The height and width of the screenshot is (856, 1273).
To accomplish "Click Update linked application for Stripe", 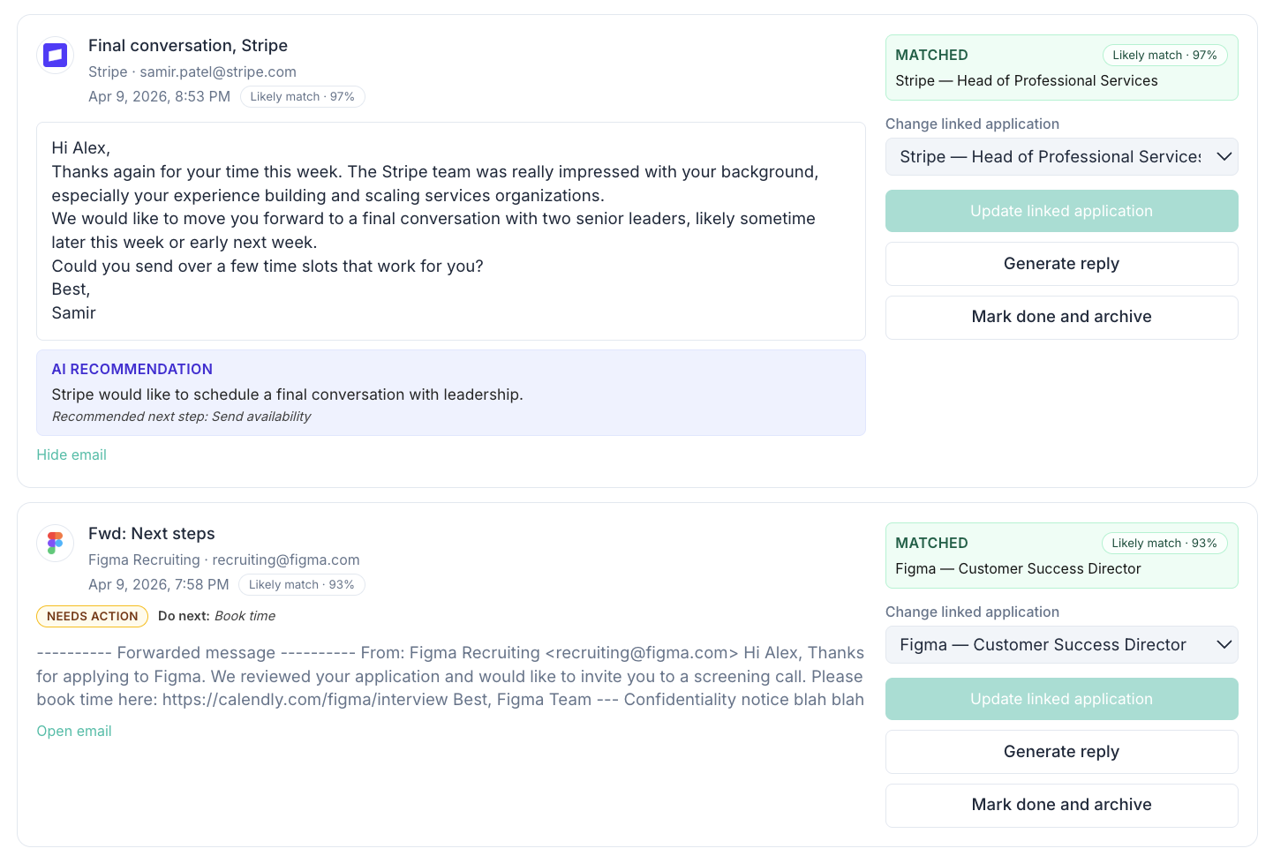I will pos(1061,211).
